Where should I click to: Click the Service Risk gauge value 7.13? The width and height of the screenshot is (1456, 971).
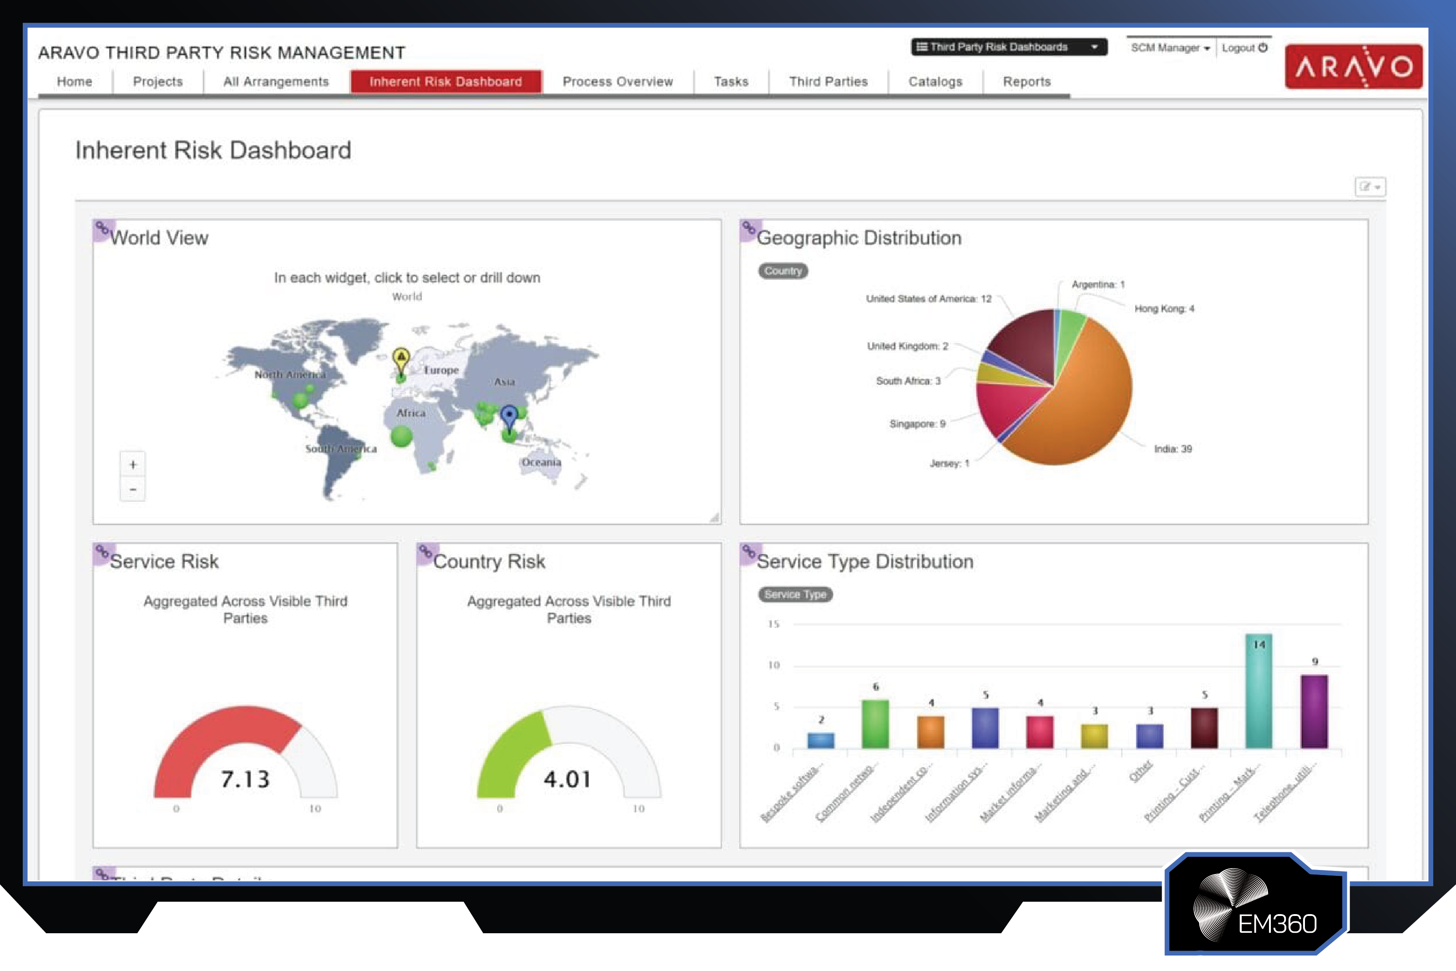(x=246, y=779)
